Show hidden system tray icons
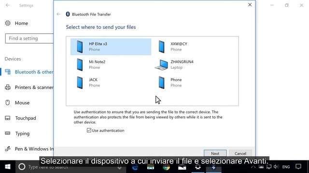This screenshot has height=173, width=309. [253, 167]
